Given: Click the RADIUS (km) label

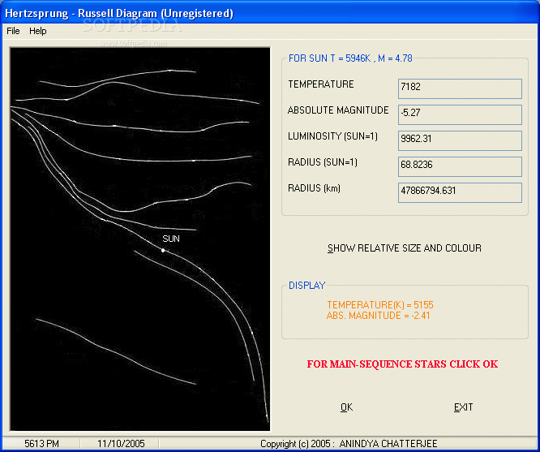Looking at the screenshot, I should (x=314, y=188).
